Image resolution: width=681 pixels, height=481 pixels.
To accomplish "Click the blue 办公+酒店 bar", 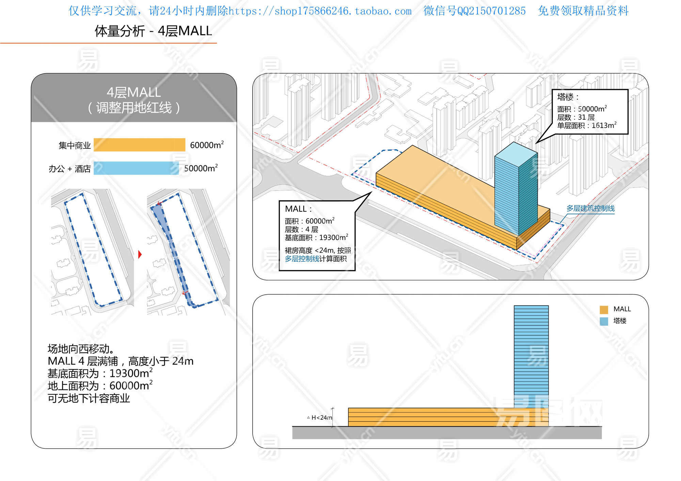I will coord(136,168).
